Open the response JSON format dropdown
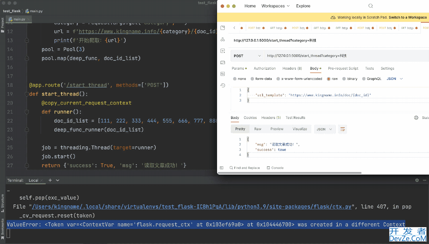429x244 pixels. pyautogui.click(x=324, y=129)
